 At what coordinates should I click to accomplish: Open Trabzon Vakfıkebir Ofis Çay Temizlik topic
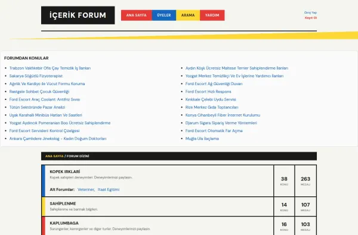coord(50,68)
